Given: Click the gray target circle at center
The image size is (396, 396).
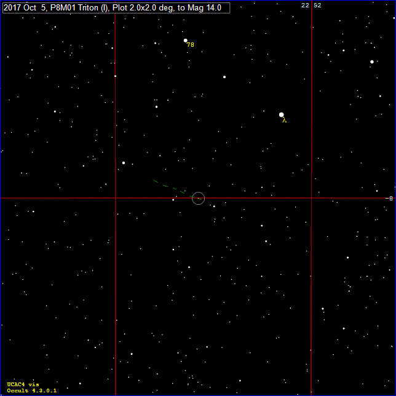Looking at the screenshot, I should pyautogui.click(x=198, y=198).
